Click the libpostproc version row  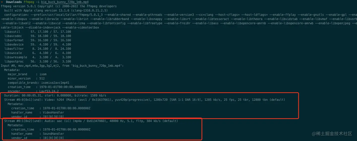[x=38, y=61]
